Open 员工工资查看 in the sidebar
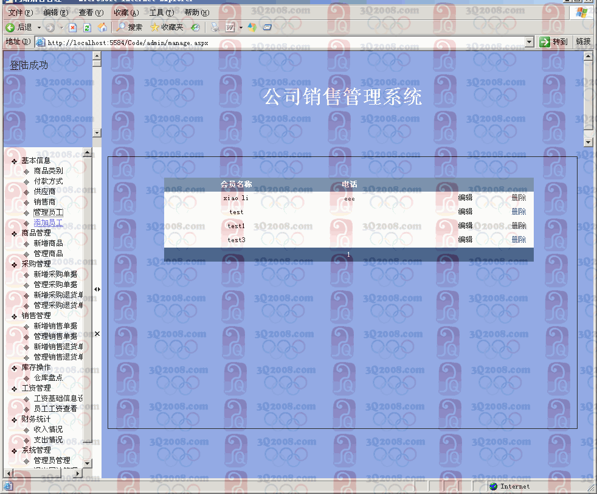 pos(55,409)
